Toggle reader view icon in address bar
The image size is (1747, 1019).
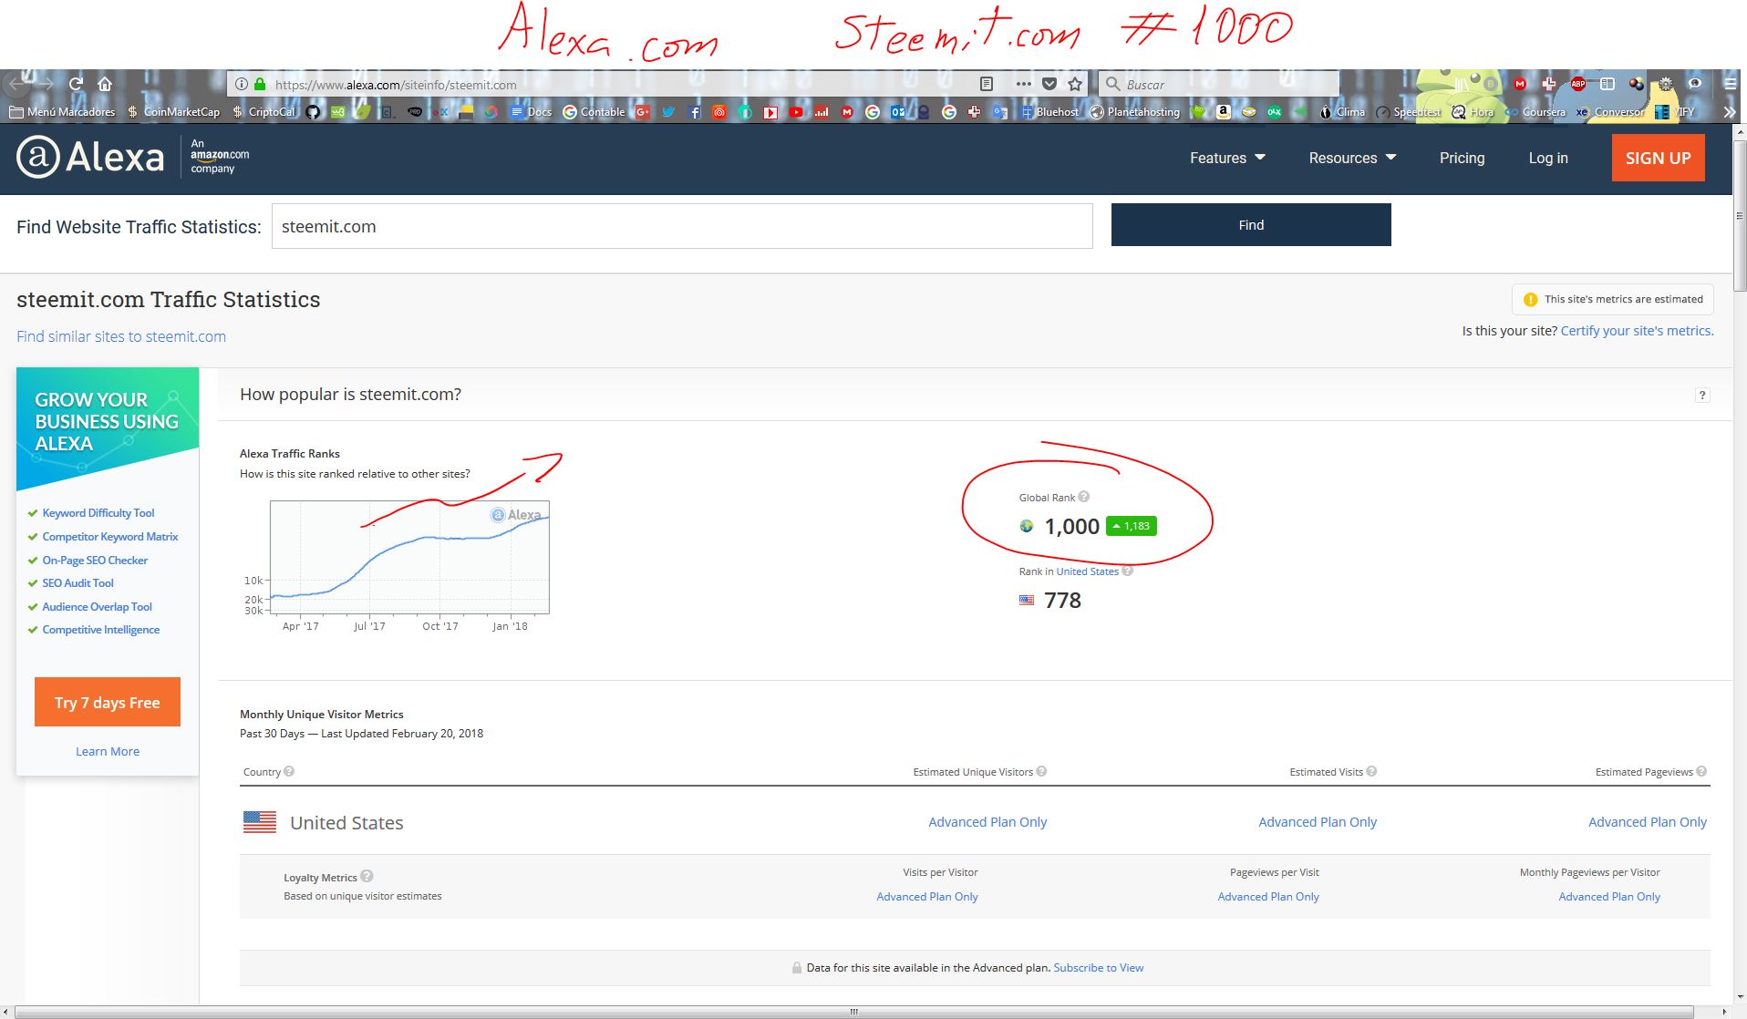click(x=986, y=84)
